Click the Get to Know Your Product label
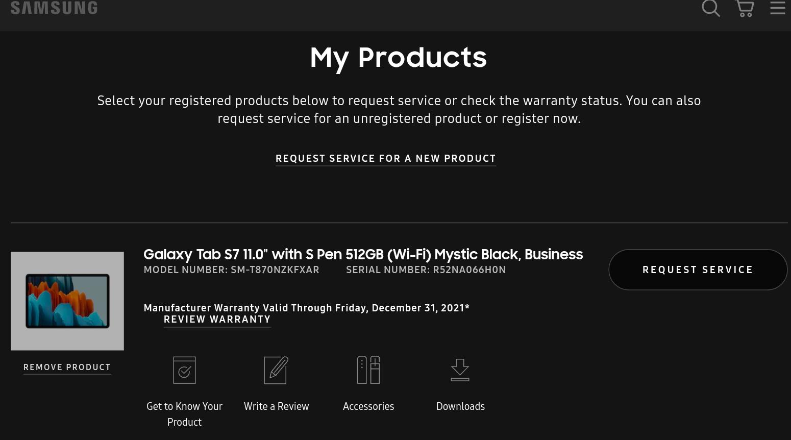Screen dimensions: 791x440 point(184,414)
